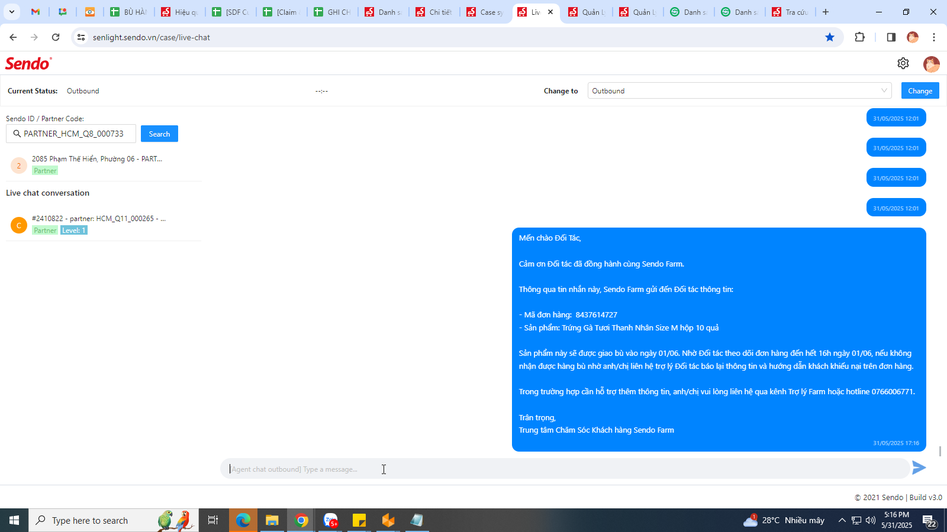Open the Chrome profile avatar
The image size is (947, 532).
click(913, 37)
